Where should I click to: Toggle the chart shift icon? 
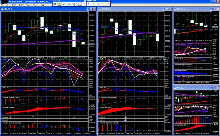click(x=84, y=4)
